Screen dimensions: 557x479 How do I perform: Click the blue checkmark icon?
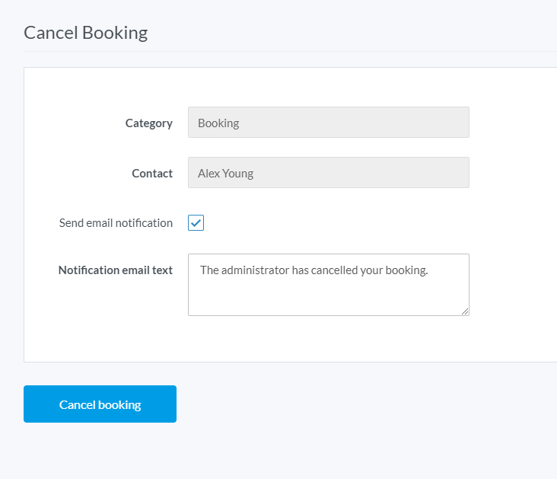196,223
